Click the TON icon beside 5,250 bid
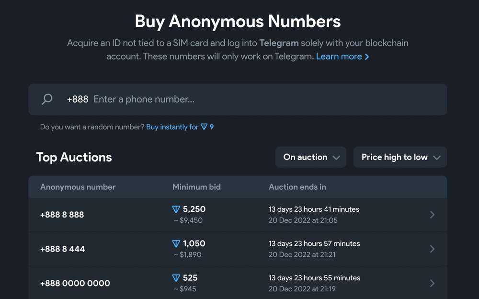This screenshot has height=299, width=479. 176,209
